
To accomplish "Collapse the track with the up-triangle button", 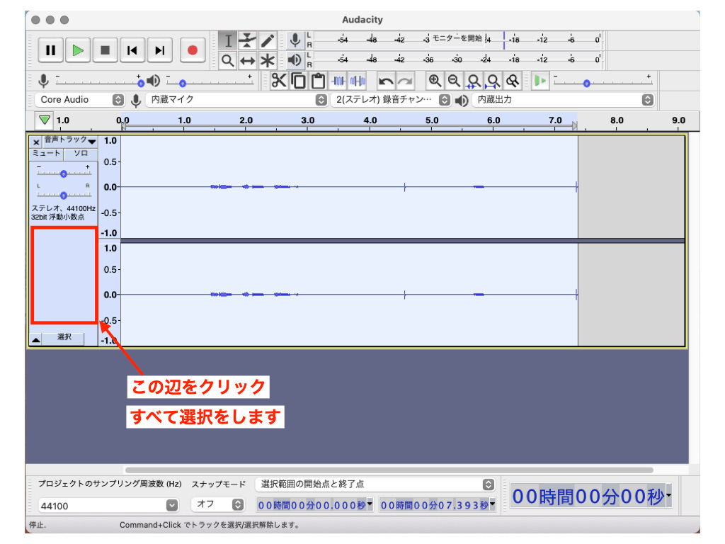I will tap(35, 339).
